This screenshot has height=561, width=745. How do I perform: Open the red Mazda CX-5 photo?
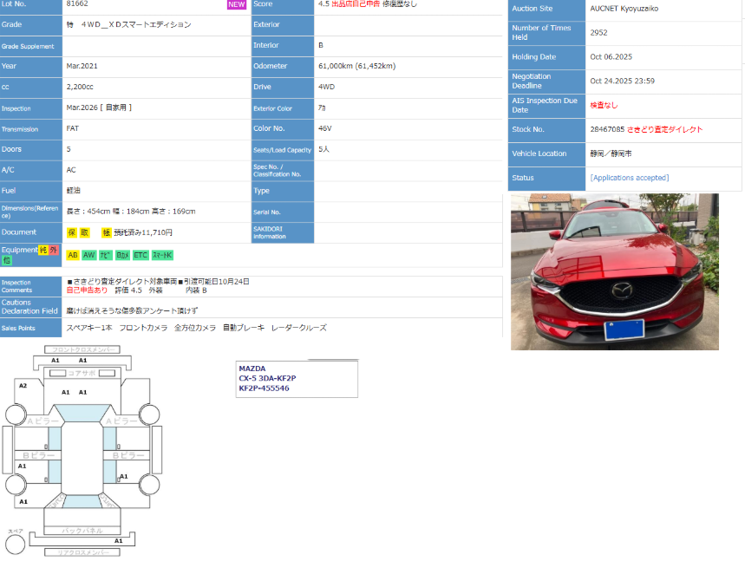tap(614, 272)
